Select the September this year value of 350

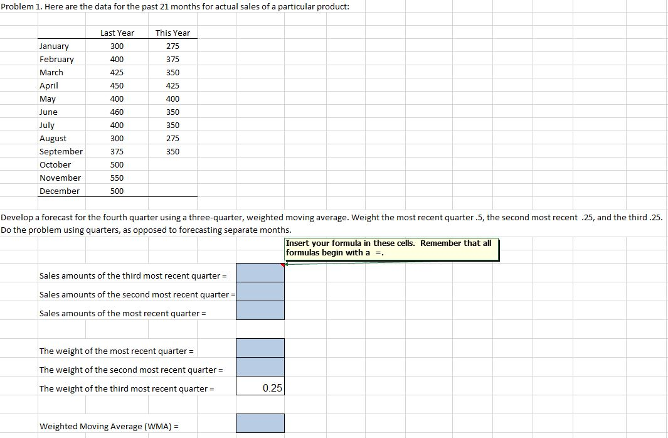[172, 151]
